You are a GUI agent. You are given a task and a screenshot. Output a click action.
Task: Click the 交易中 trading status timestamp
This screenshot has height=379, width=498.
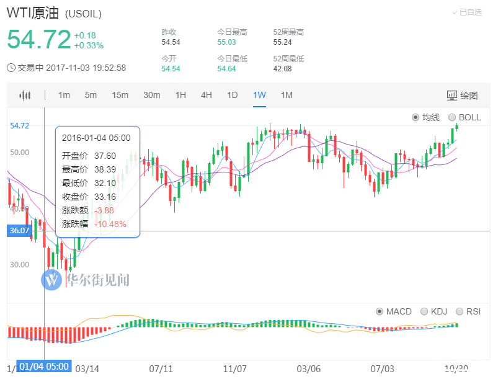pyautogui.click(x=72, y=68)
